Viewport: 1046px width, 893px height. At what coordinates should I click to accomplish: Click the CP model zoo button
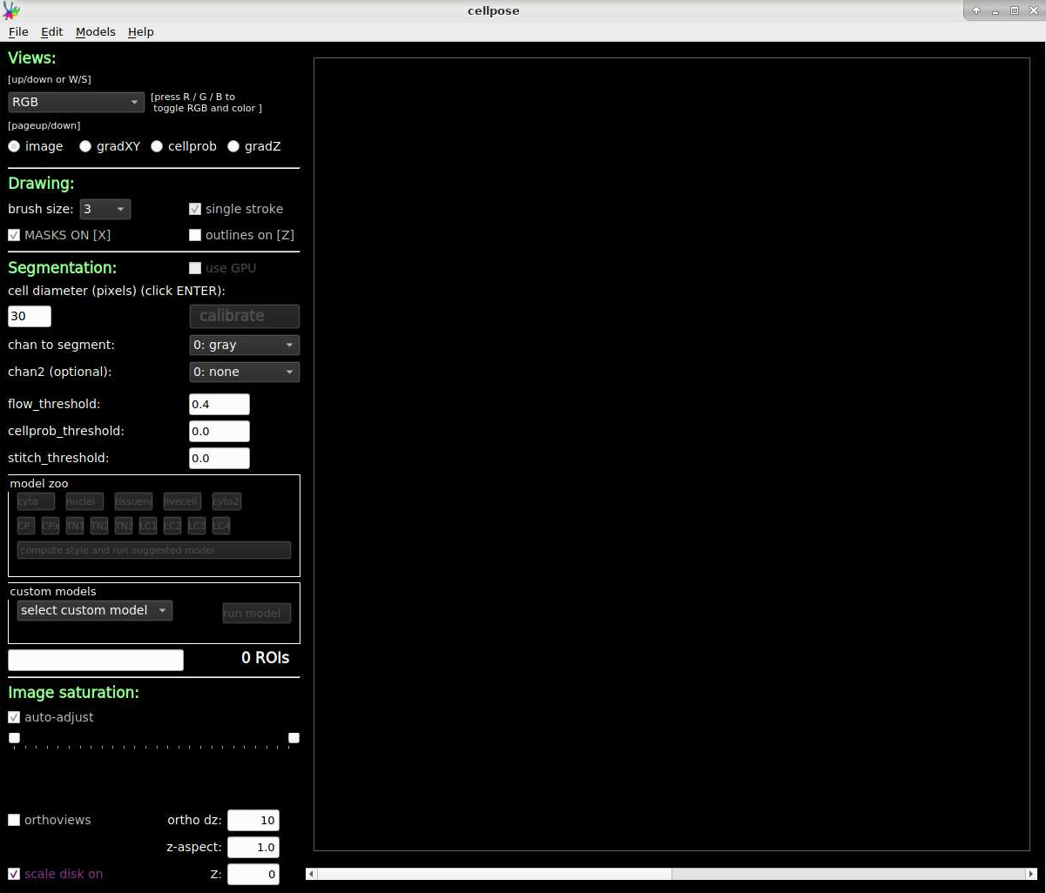click(25, 526)
